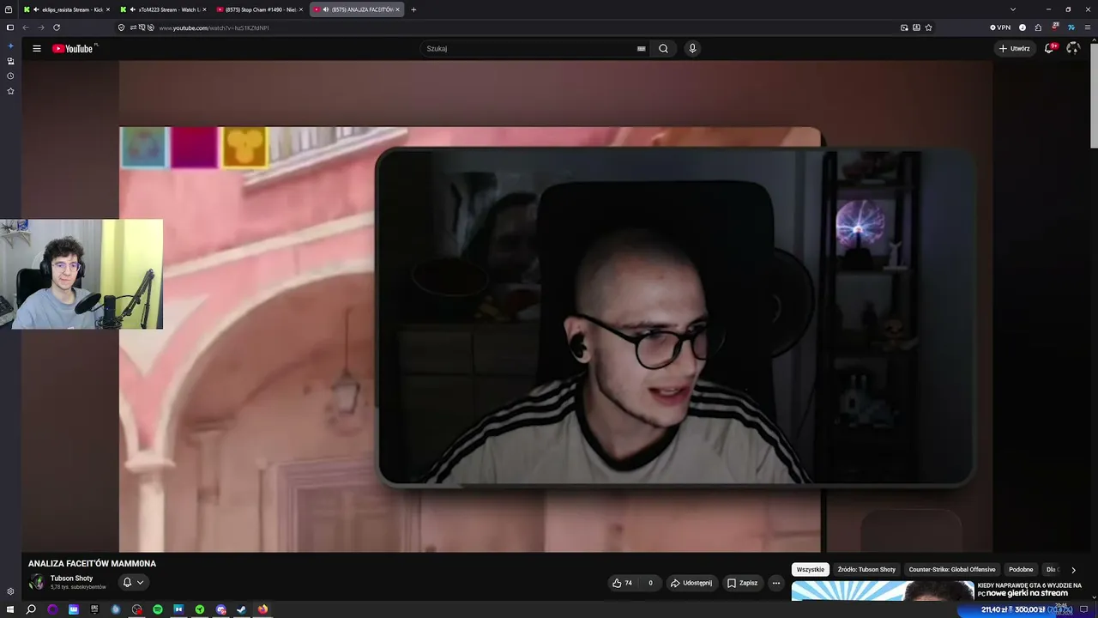
Task: Go to the YouTube home logo
Action: click(73, 49)
